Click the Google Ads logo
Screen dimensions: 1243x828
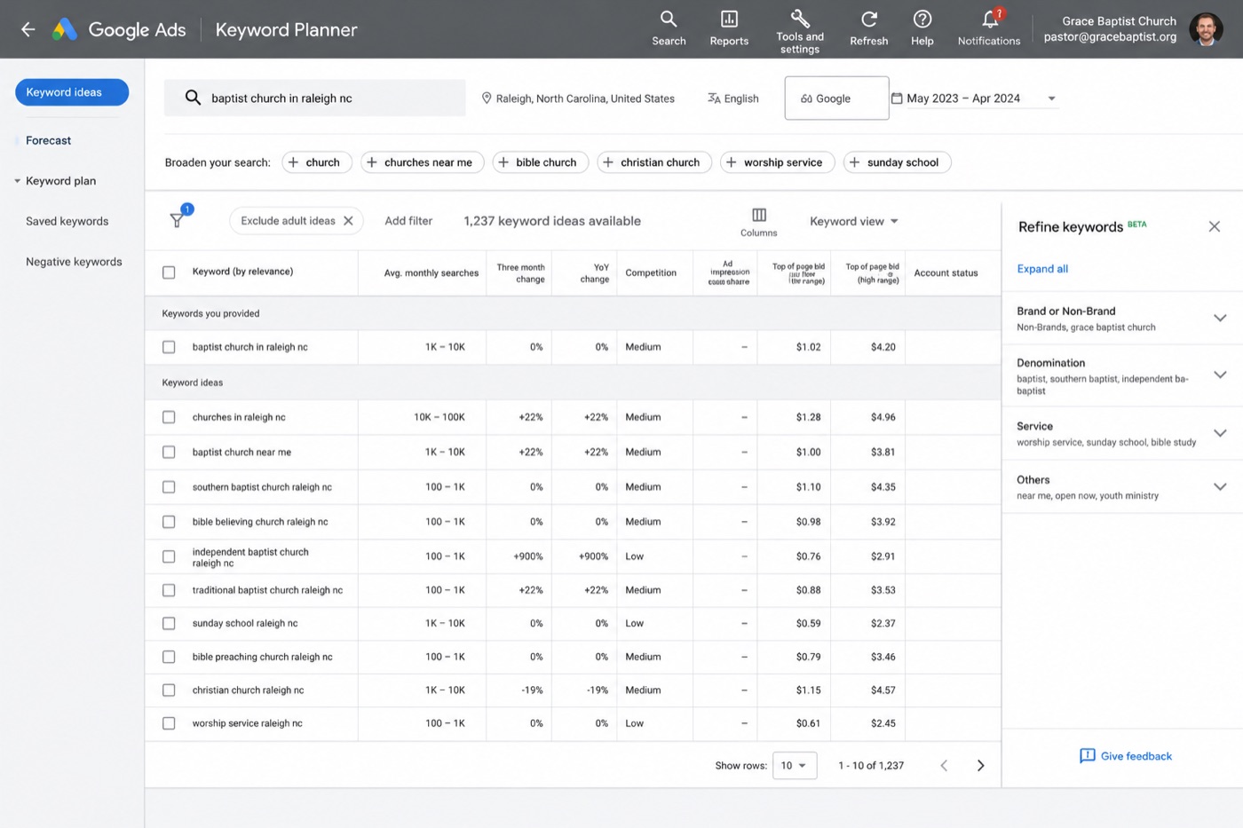pyautogui.click(x=64, y=29)
